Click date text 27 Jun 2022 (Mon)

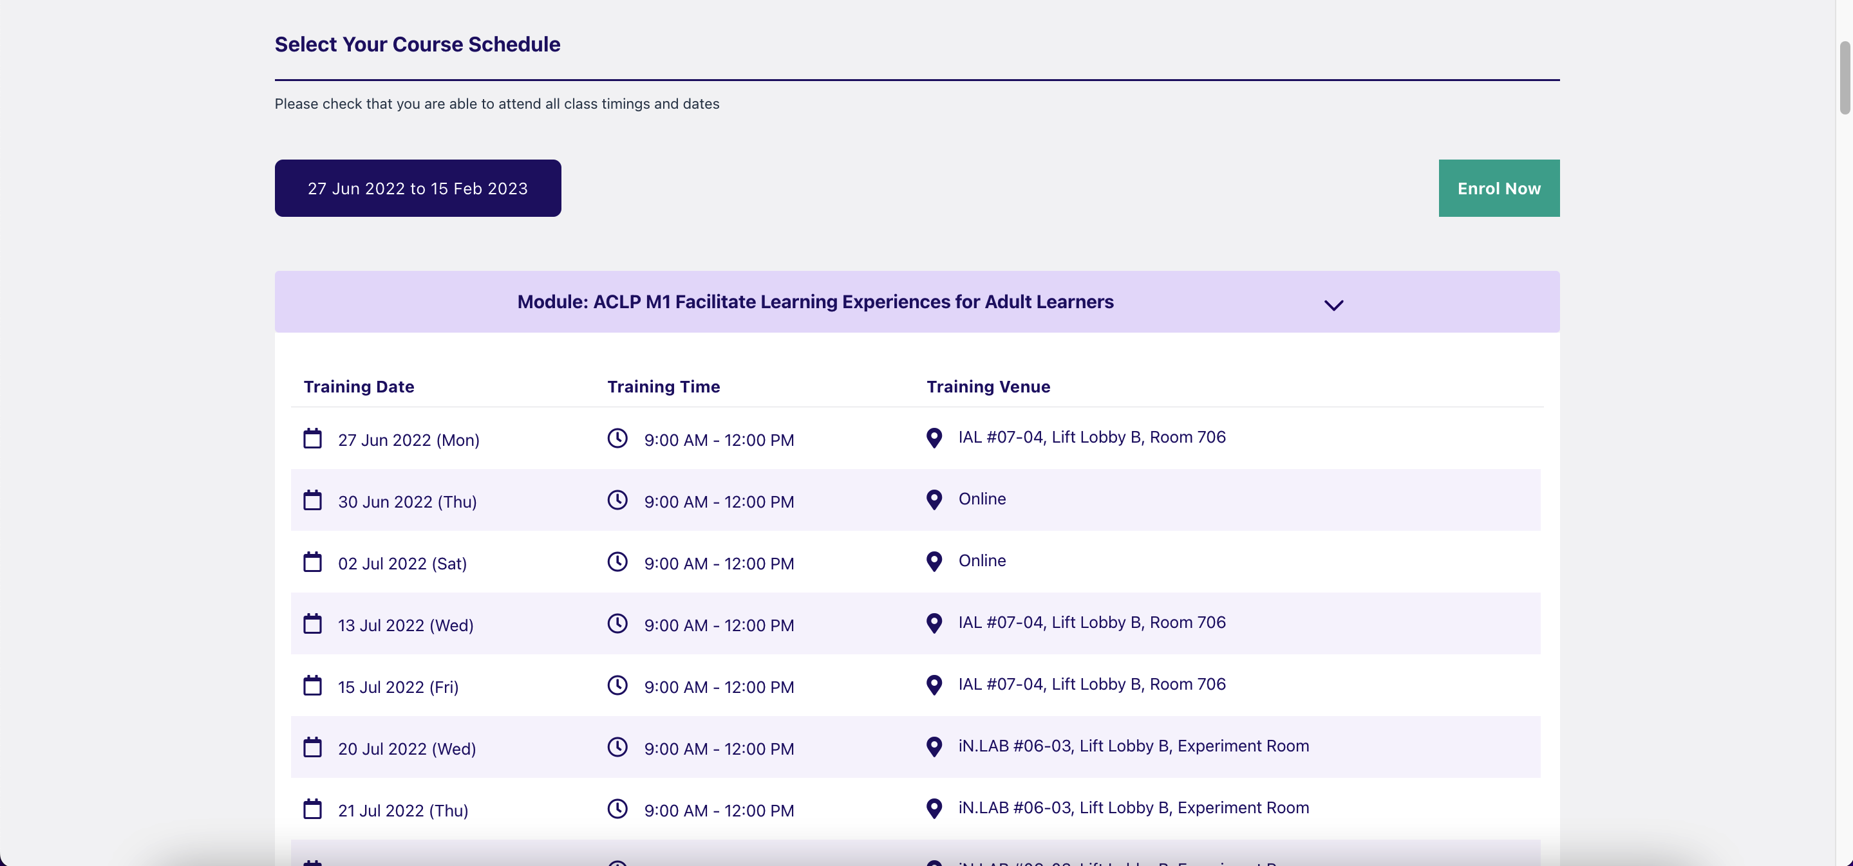(409, 440)
